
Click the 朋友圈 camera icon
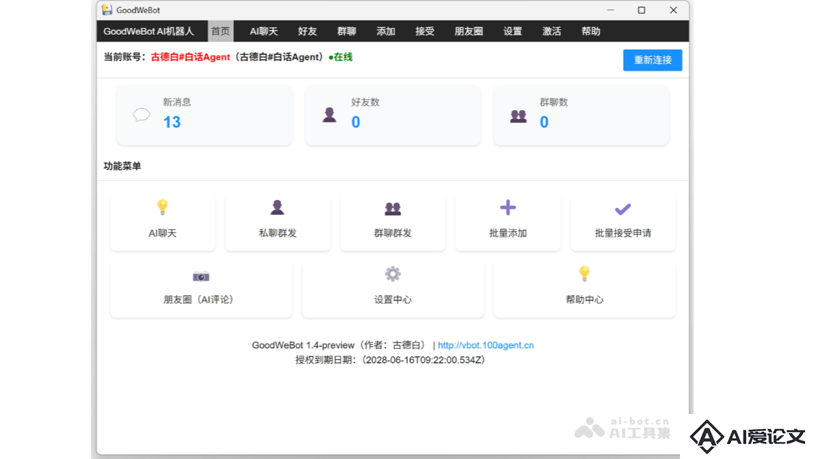(x=201, y=275)
